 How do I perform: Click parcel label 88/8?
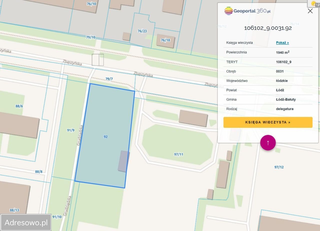[x=39, y=171]
